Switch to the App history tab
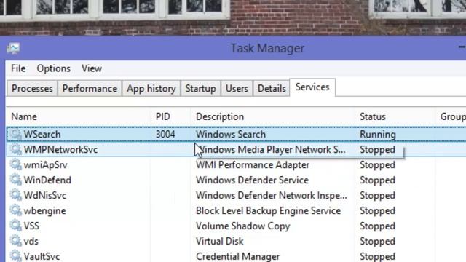The image size is (466, 262). [151, 89]
